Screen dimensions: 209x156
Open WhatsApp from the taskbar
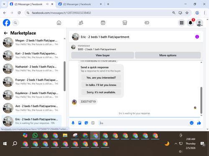[x=35, y=135]
